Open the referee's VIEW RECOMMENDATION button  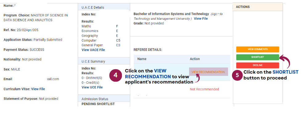click(208, 72)
